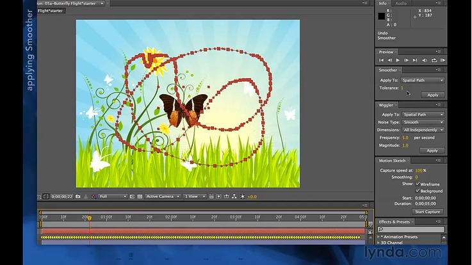
Task: Open the Active Camera dropdown
Action: 163,197
